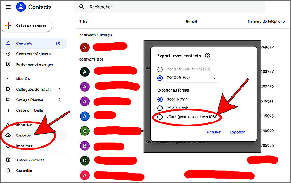The height and width of the screenshot is (183, 291).
Task: Open the Contacts (60) dropdown arrow
Action: [x=215, y=78]
